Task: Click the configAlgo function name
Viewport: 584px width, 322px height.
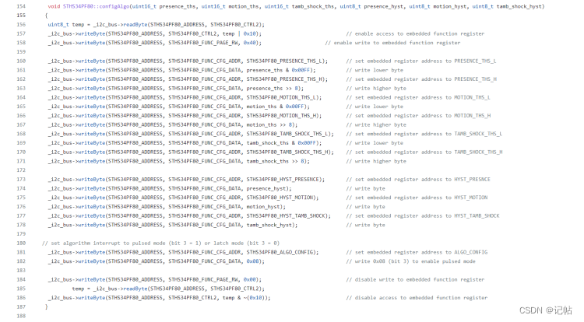Action: pos(114,6)
